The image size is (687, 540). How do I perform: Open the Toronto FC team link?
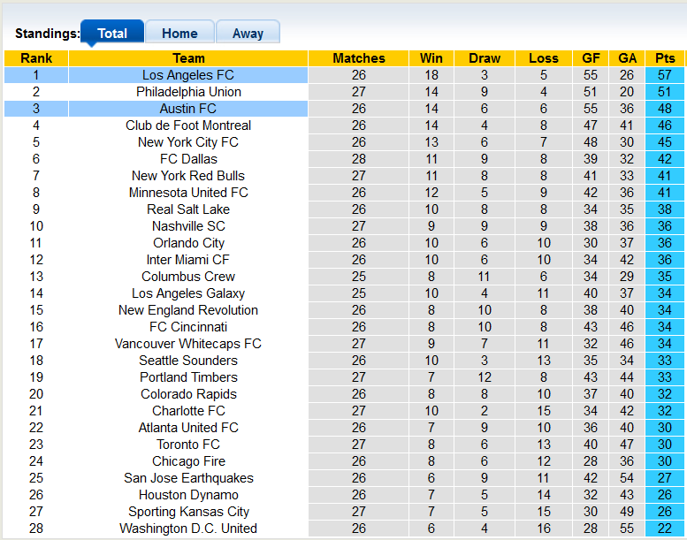point(188,445)
